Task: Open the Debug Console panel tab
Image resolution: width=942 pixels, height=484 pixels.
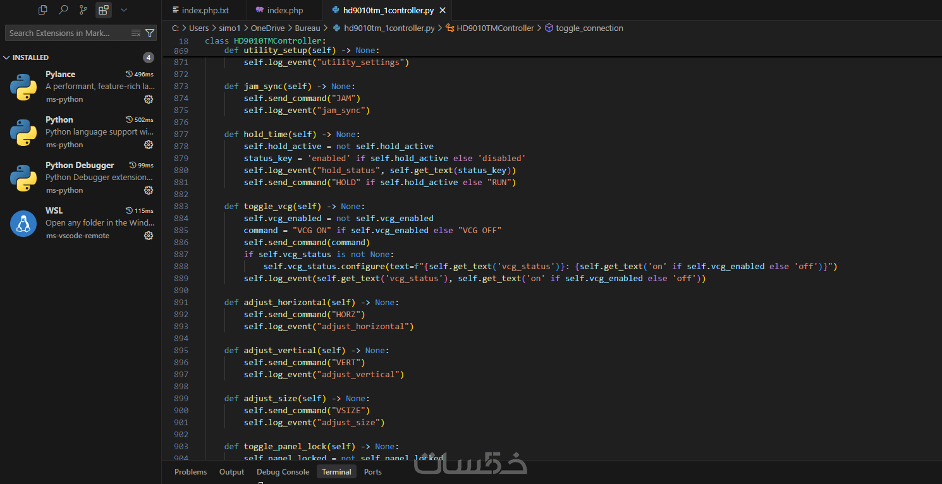Action: (x=283, y=472)
